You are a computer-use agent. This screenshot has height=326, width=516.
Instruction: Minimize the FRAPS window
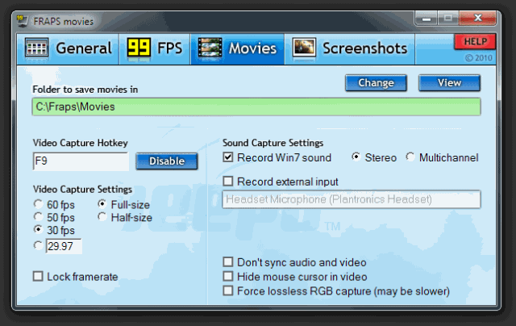click(x=427, y=19)
